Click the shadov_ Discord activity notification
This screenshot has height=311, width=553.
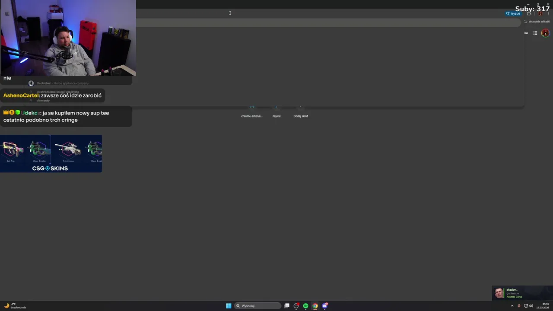click(522, 293)
